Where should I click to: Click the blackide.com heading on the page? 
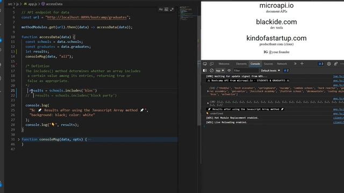pyautogui.click(x=276, y=21)
